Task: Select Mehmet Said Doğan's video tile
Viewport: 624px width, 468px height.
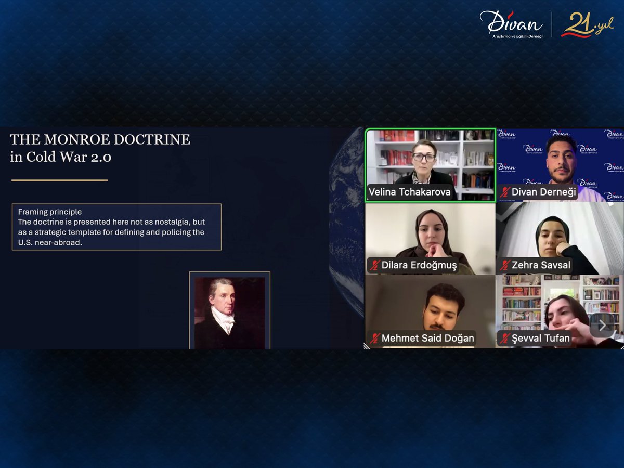Action: click(431, 311)
